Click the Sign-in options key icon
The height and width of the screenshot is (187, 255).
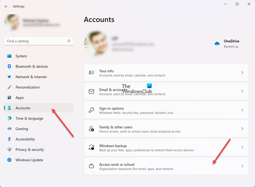[91, 110]
